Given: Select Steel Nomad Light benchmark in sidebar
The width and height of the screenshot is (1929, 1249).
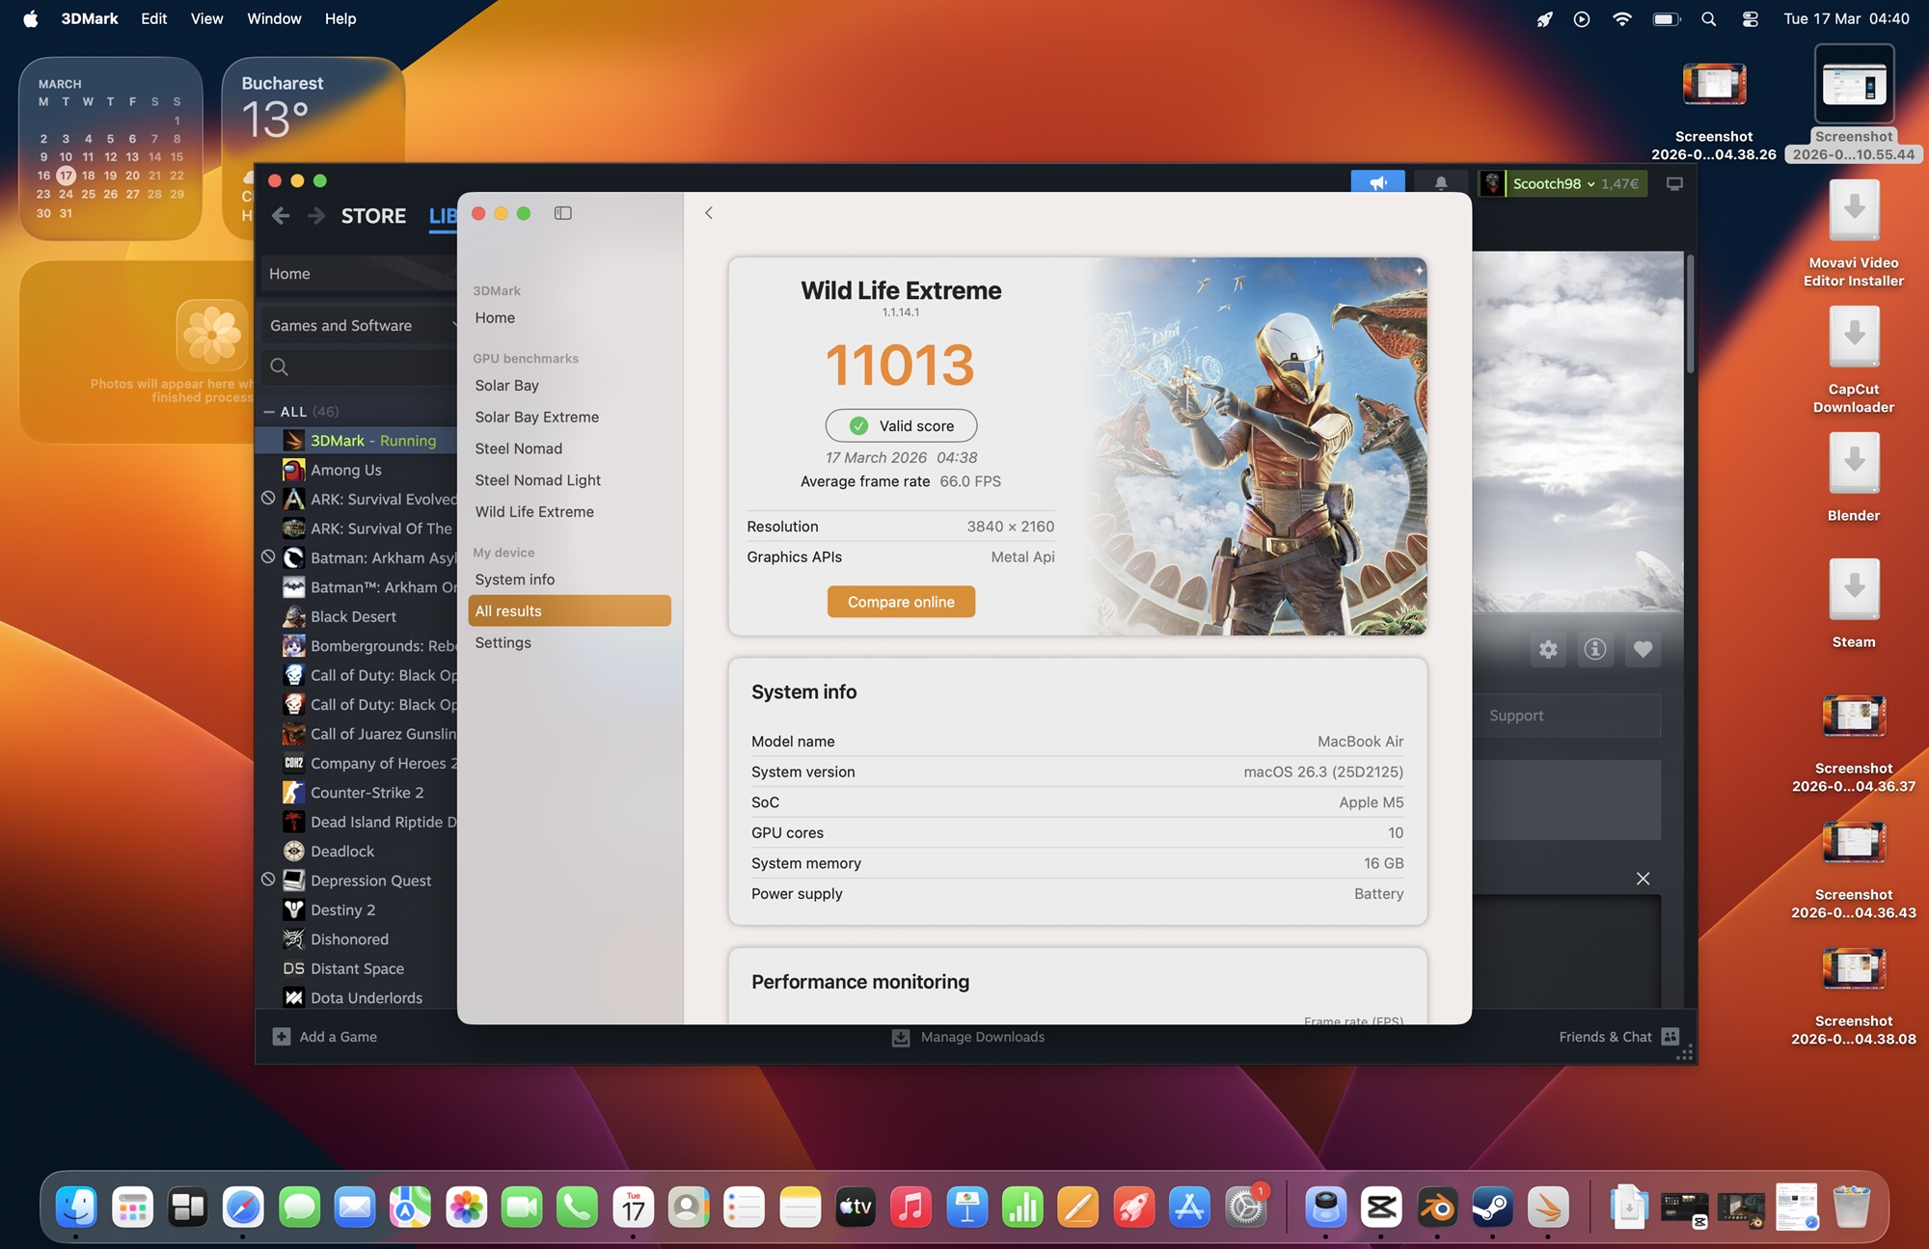Looking at the screenshot, I should 537,480.
